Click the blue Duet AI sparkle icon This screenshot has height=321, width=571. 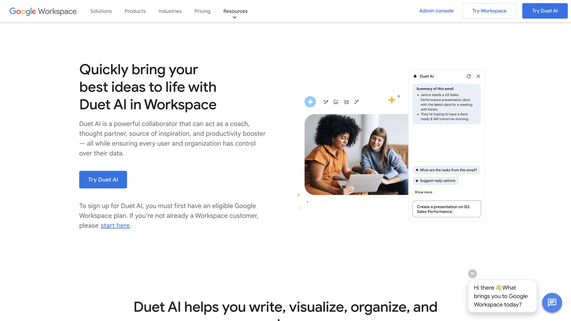[310, 102]
